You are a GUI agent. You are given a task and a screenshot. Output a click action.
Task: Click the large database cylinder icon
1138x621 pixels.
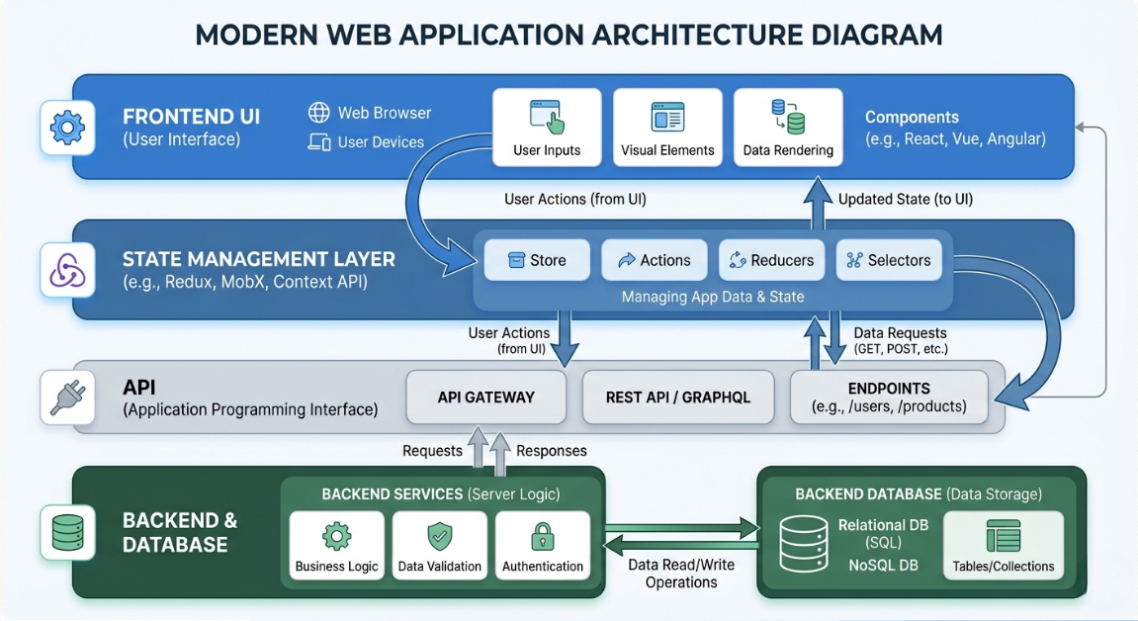(803, 543)
